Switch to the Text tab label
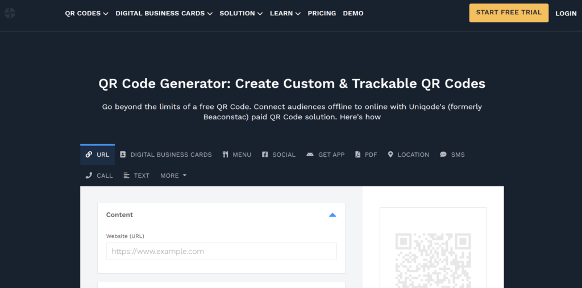Screen dimensions: 582x288 [x=142, y=176]
